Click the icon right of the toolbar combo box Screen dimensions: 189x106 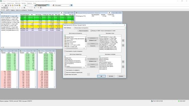[72, 5]
